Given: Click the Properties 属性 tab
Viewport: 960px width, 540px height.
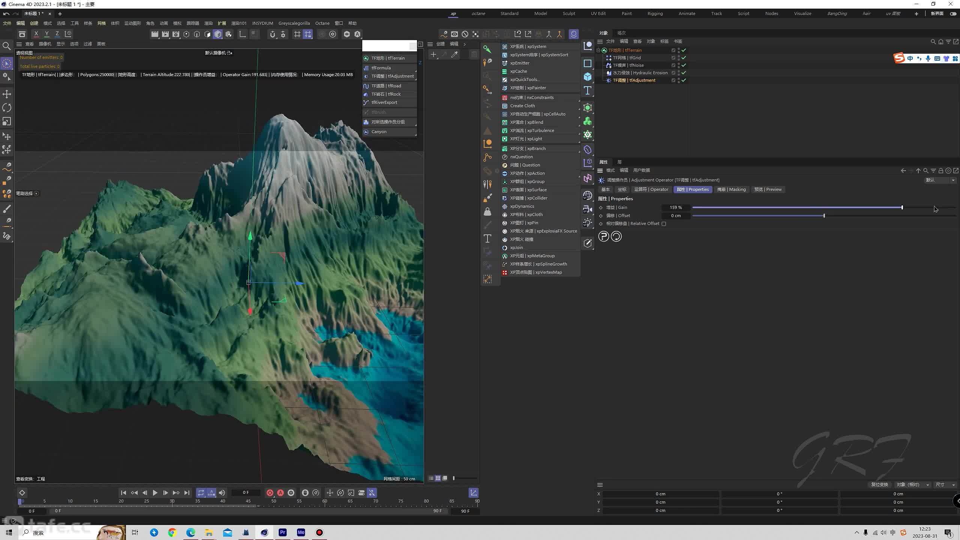Looking at the screenshot, I should pos(694,189).
